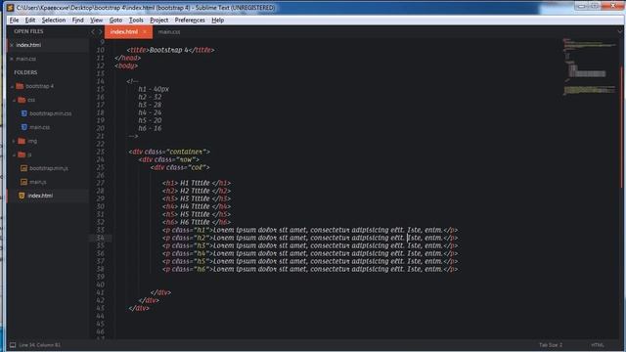Click the 'h6 - 16' comment line
The height and width of the screenshot is (352, 626).
pyautogui.click(x=150, y=128)
